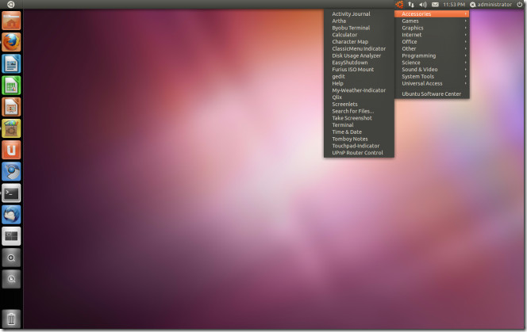This screenshot has width=527, height=332.
Task: Click the 11:53 PM clock
Action: (454, 5)
